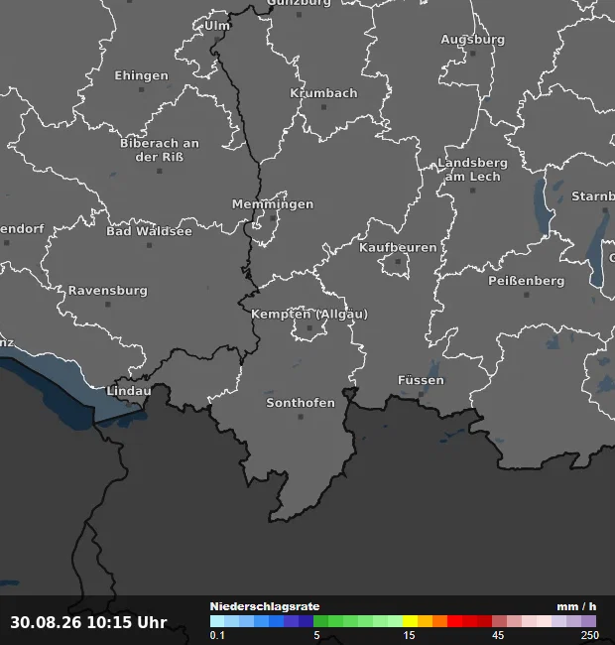
Task: Click the Ulm city label
Action: pyautogui.click(x=217, y=26)
